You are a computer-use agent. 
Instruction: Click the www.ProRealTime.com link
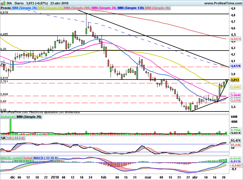[x=223, y=3]
